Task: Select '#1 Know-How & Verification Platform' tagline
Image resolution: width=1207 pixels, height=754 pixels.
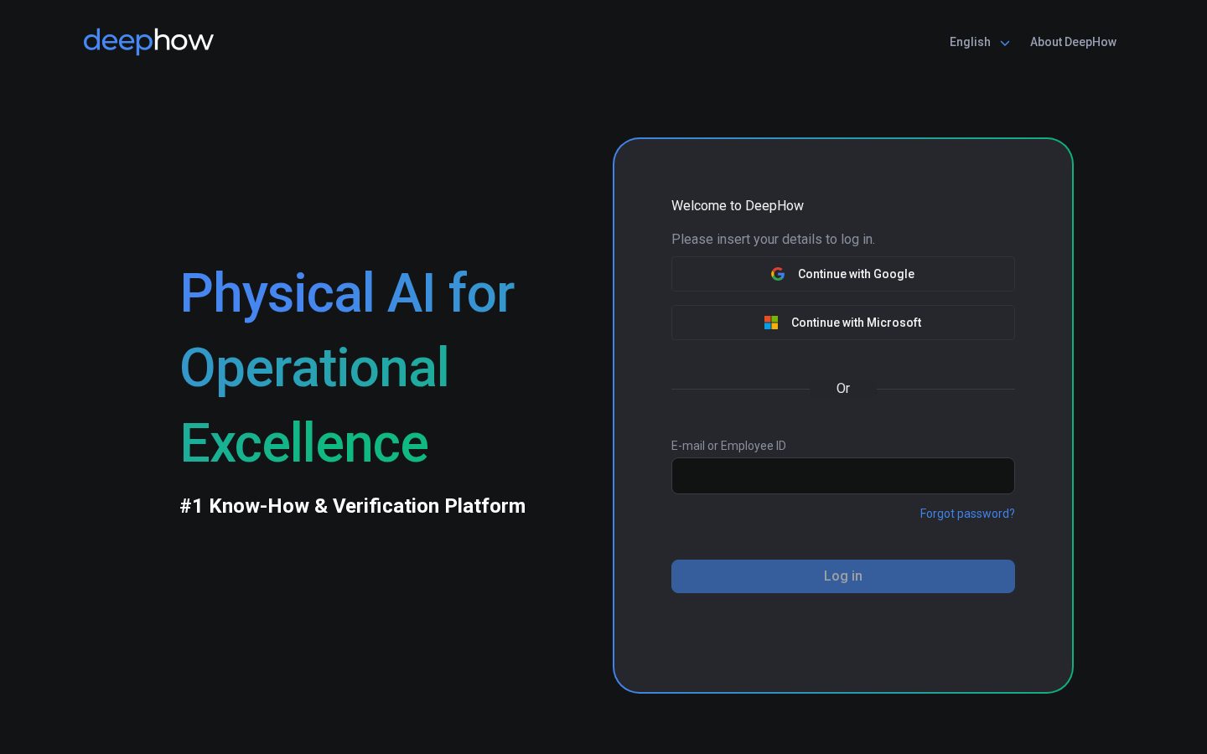Action: pos(353,506)
